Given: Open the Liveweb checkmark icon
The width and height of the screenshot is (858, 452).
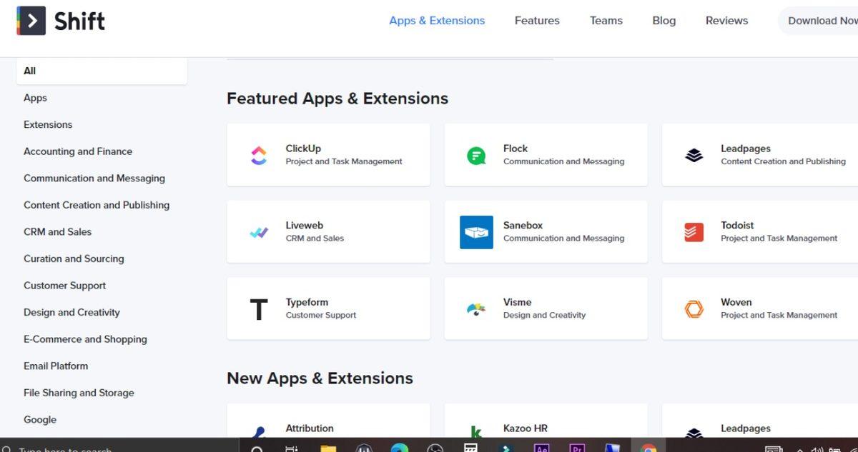Looking at the screenshot, I should (259, 232).
